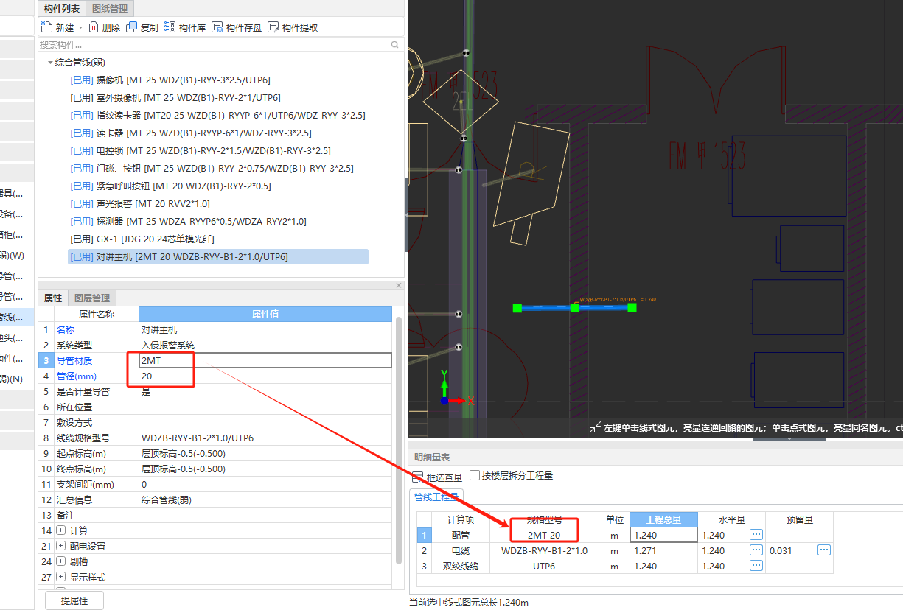
Task: Switch to the 属性 tab
Action: (53, 298)
